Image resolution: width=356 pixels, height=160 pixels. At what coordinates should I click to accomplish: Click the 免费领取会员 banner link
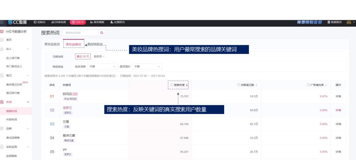tap(310, 22)
